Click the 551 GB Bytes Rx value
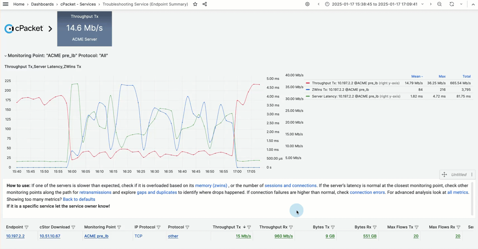 pyautogui.click(x=370, y=236)
